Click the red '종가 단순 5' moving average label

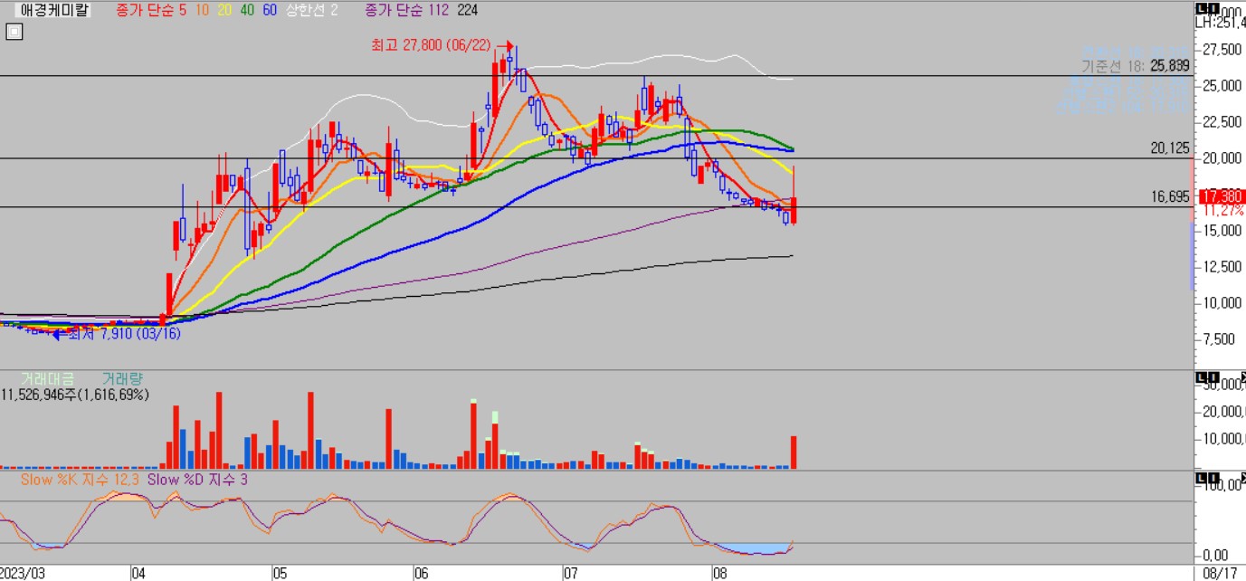150,11
